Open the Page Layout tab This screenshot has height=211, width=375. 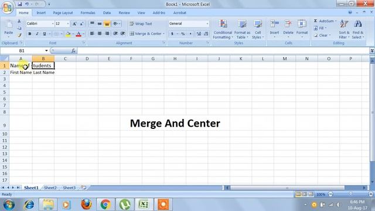tap(63, 13)
